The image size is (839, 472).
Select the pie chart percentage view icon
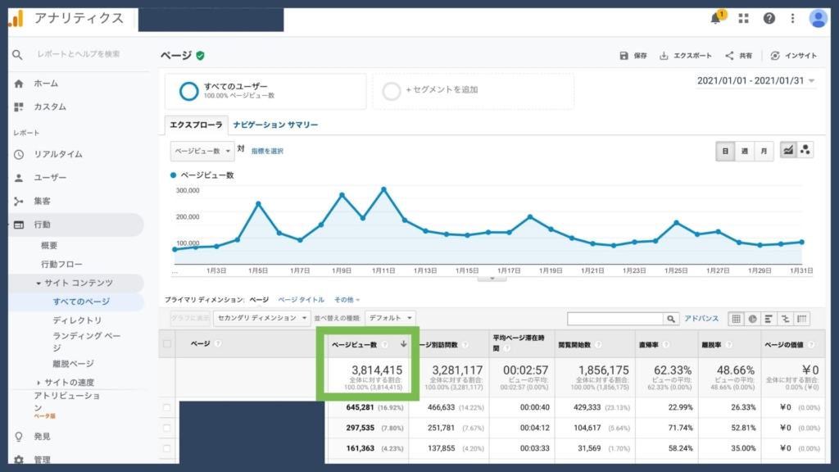(x=753, y=319)
